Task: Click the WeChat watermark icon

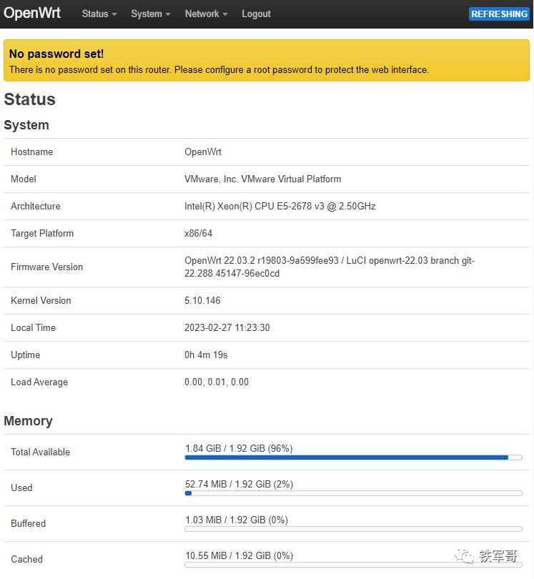Action: pyautogui.click(x=466, y=555)
